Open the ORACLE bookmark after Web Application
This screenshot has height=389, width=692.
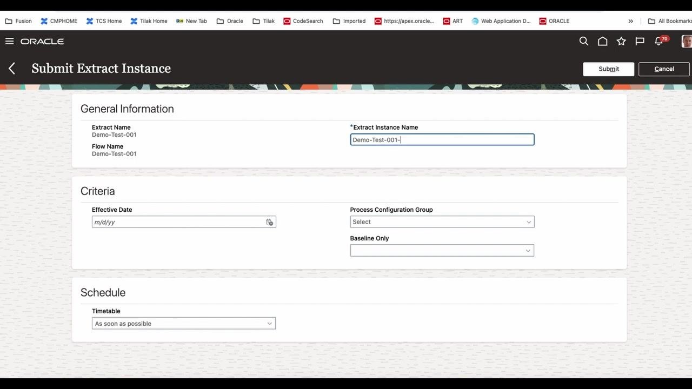point(554,21)
